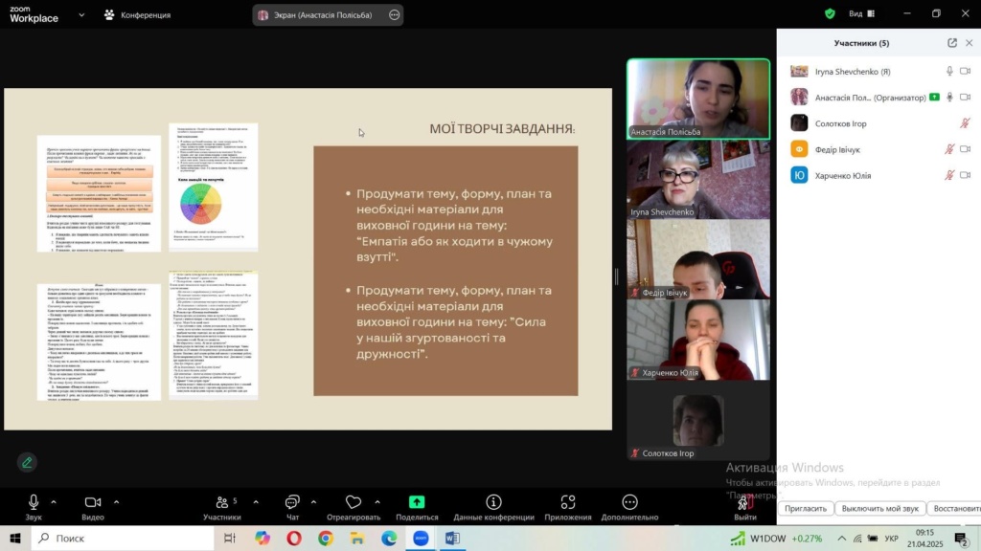
Task: Click Федір Івічук's muted microphone icon
Action: pos(949,149)
